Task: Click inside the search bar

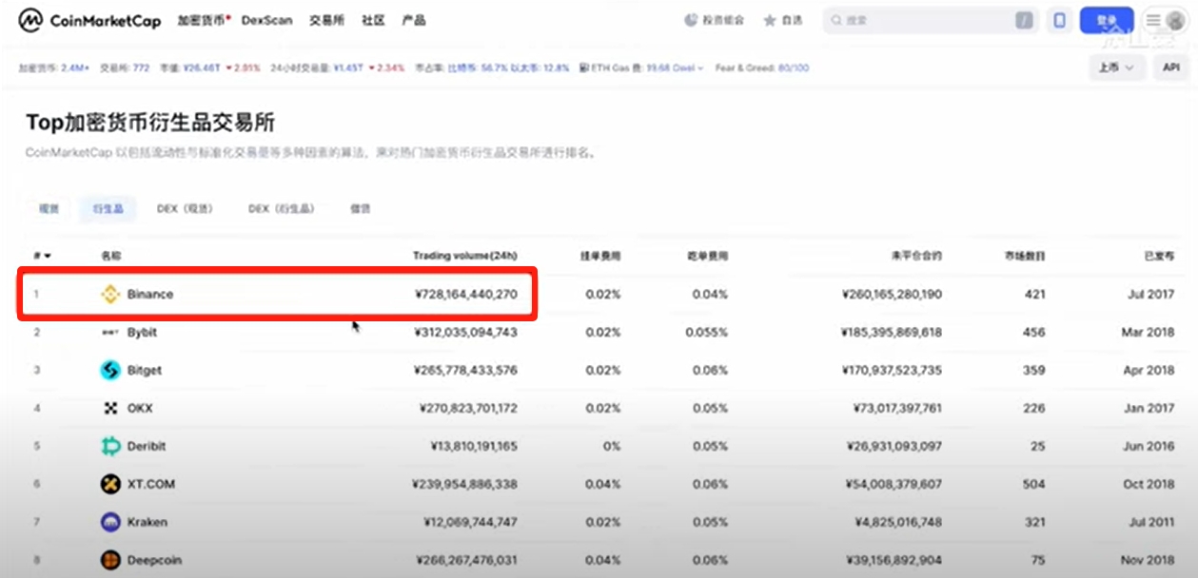Action: (930, 19)
